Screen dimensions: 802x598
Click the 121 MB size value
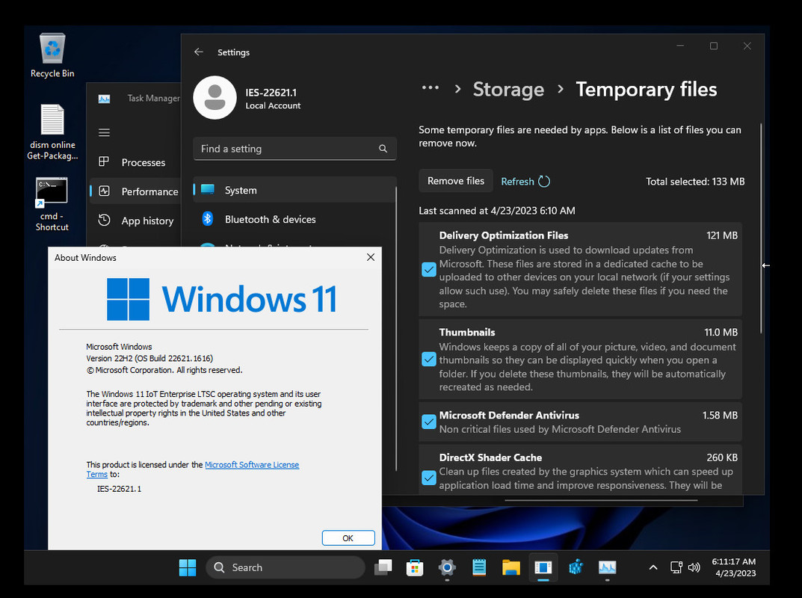point(722,235)
